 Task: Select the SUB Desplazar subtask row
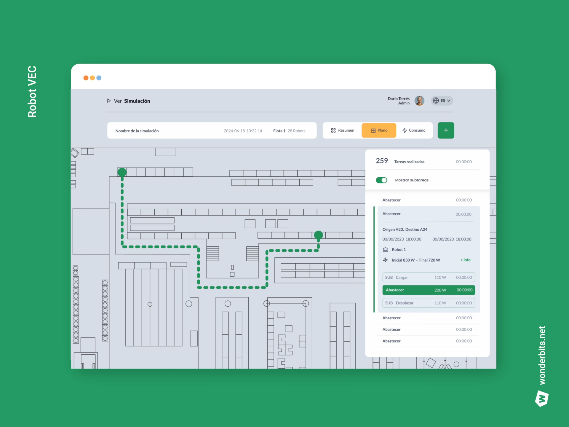coord(429,303)
